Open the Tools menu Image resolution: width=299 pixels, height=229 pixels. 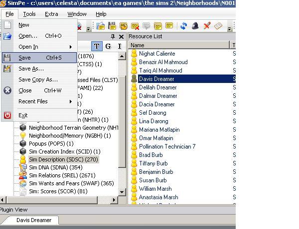click(x=29, y=14)
